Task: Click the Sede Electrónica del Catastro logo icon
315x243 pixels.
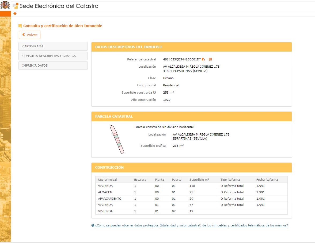Action: click(x=16, y=6)
